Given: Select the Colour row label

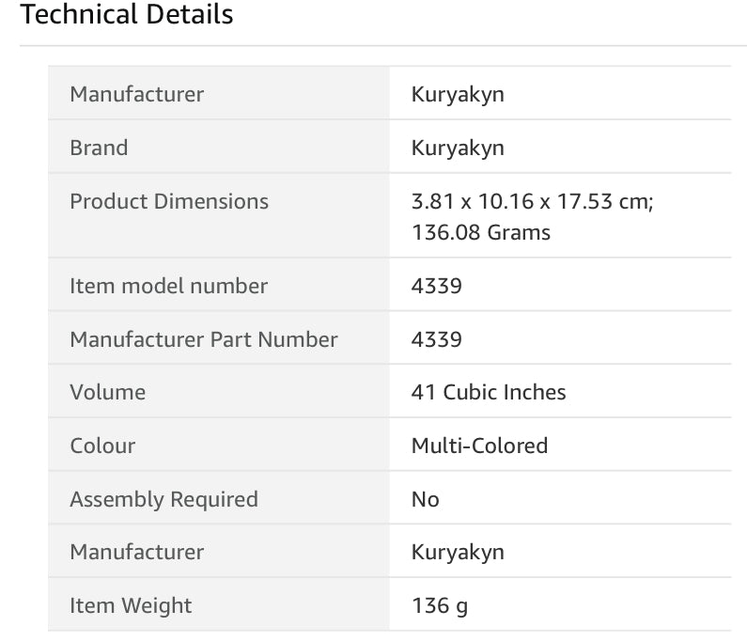Looking at the screenshot, I should tap(102, 446).
